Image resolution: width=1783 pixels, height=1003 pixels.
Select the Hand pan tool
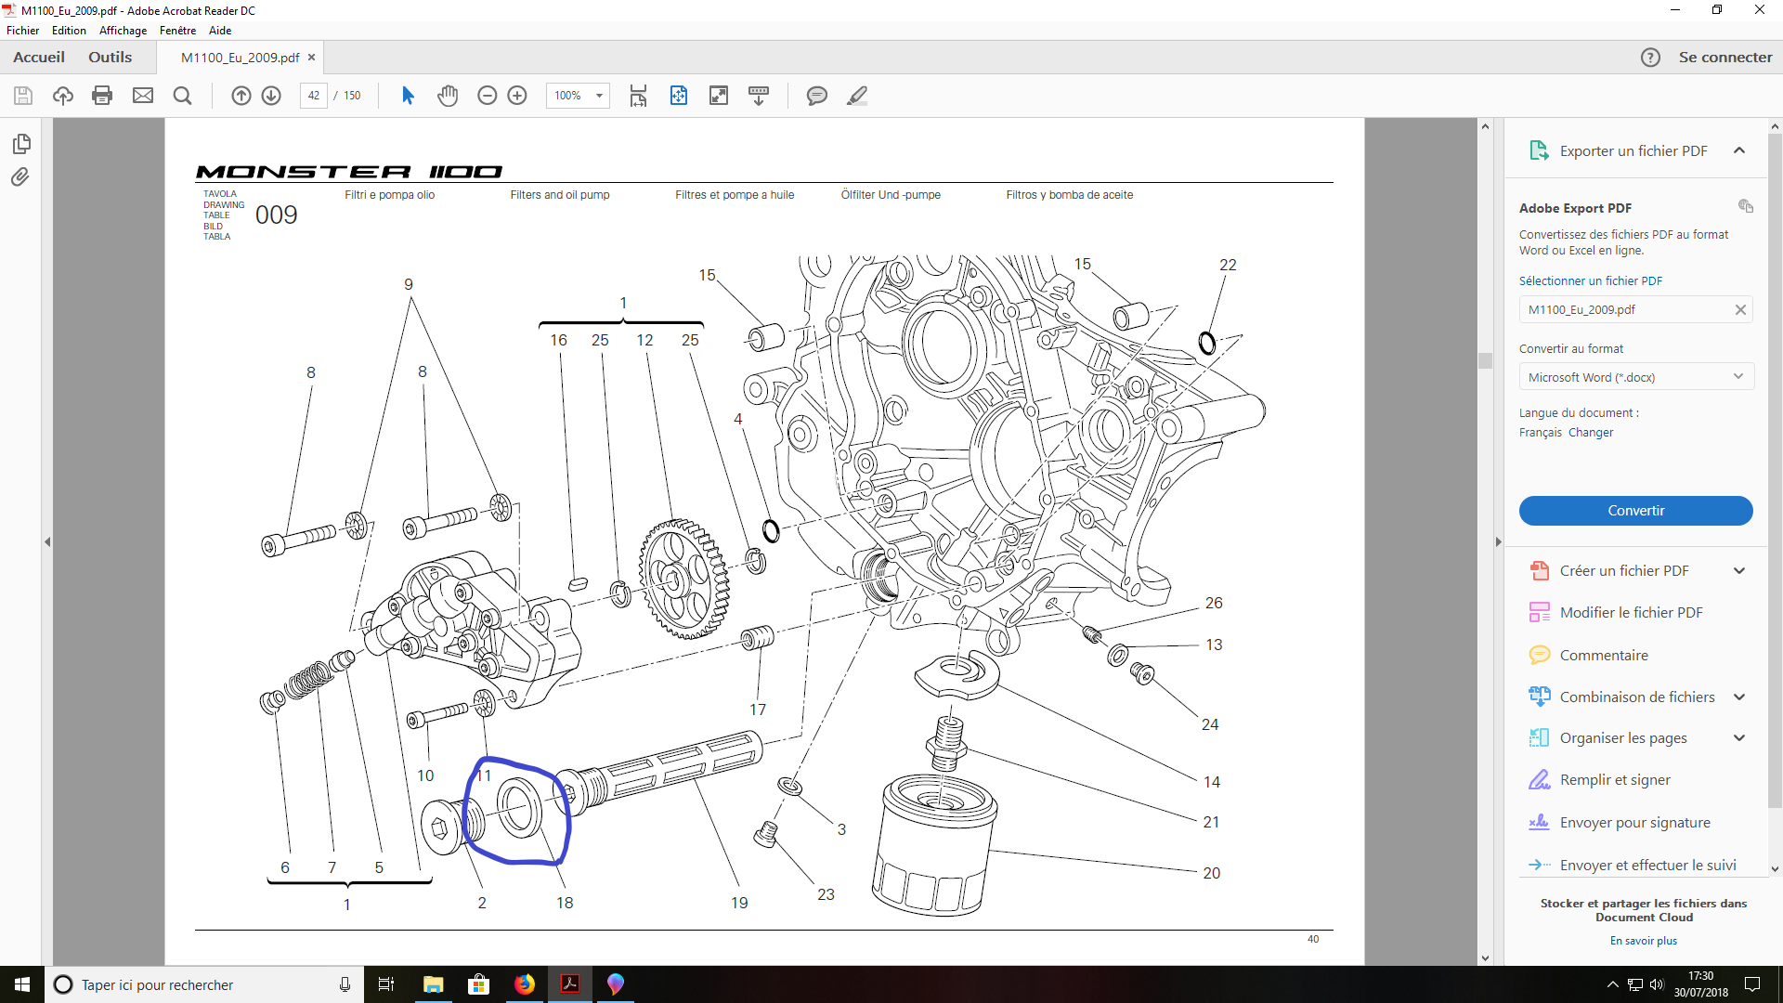(x=448, y=96)
